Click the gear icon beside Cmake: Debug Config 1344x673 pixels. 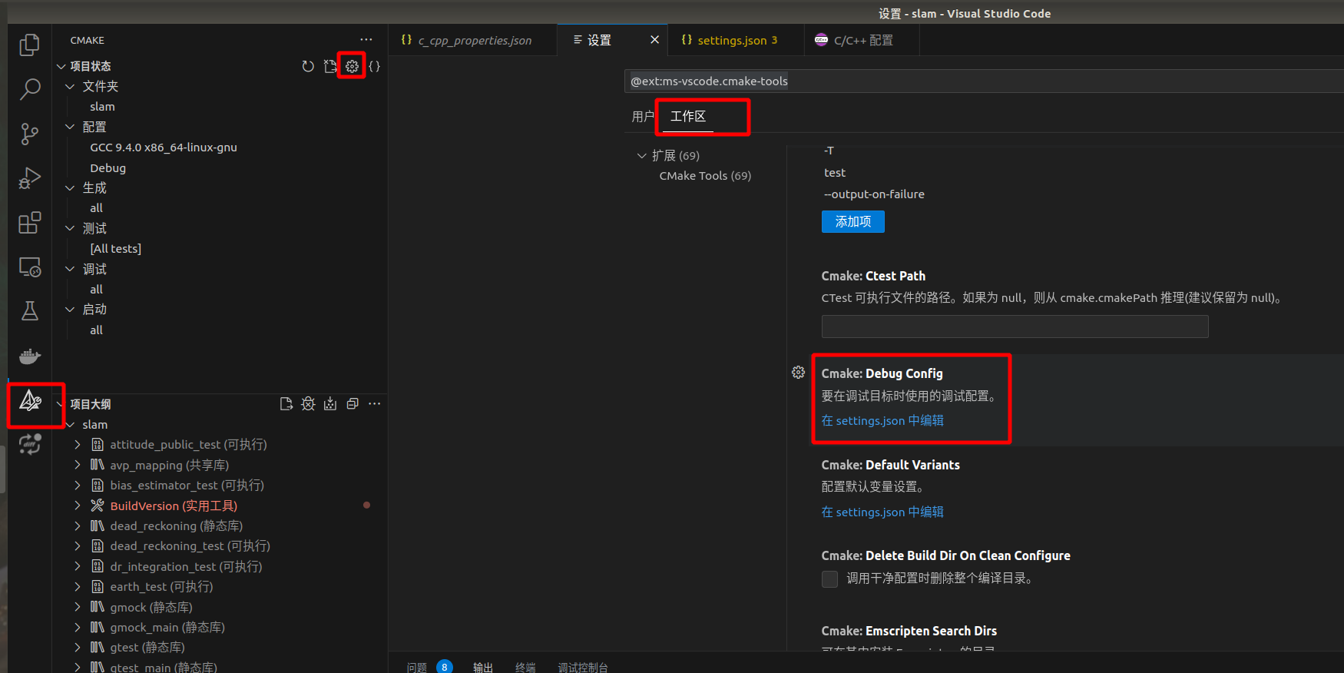(x=799, y=373)
